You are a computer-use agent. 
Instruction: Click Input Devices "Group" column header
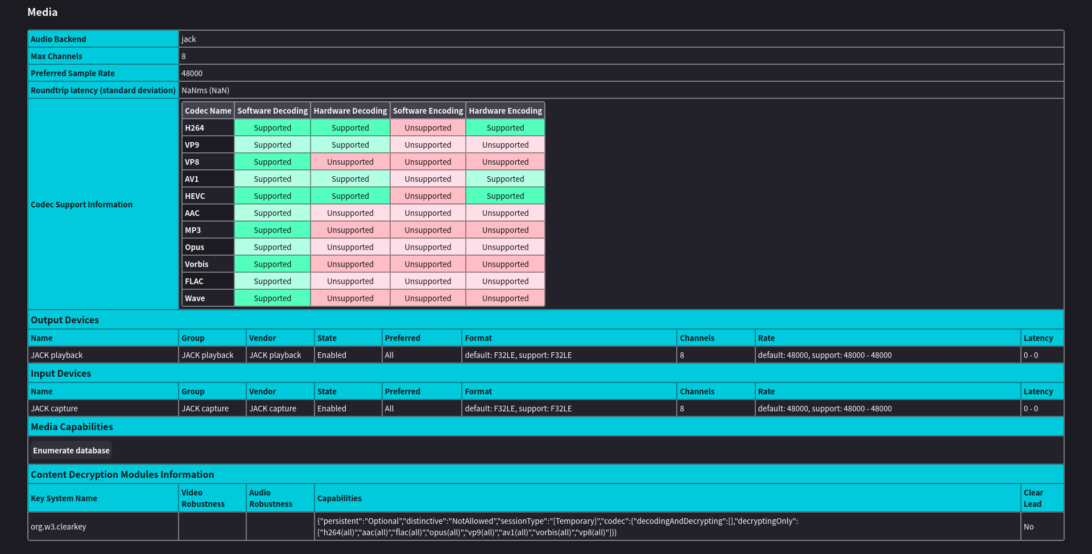click(x=212, y=391)
